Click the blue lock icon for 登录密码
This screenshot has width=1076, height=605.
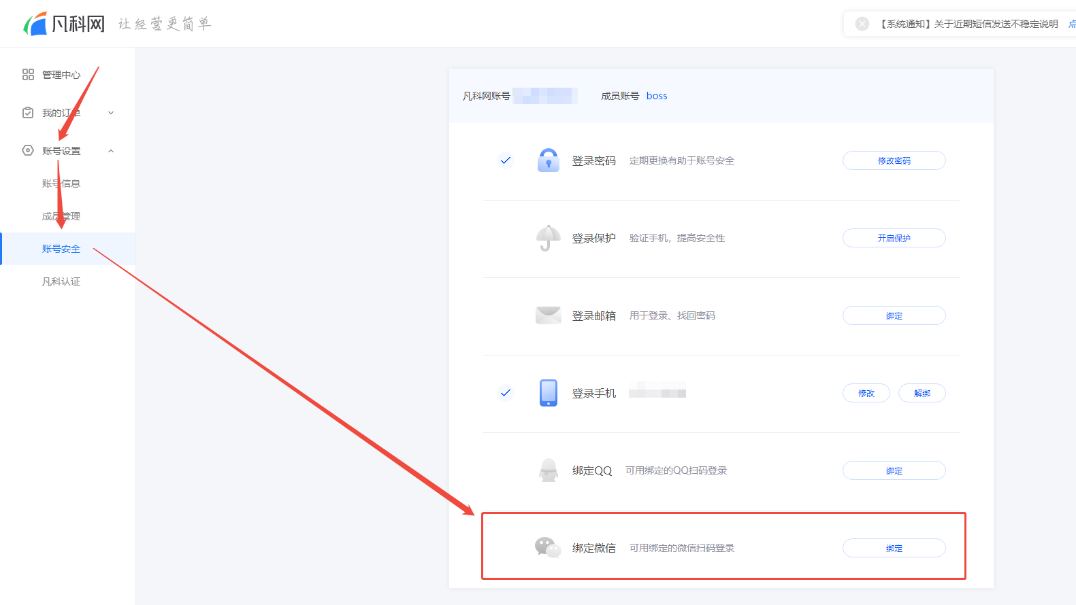click(549, 160)
